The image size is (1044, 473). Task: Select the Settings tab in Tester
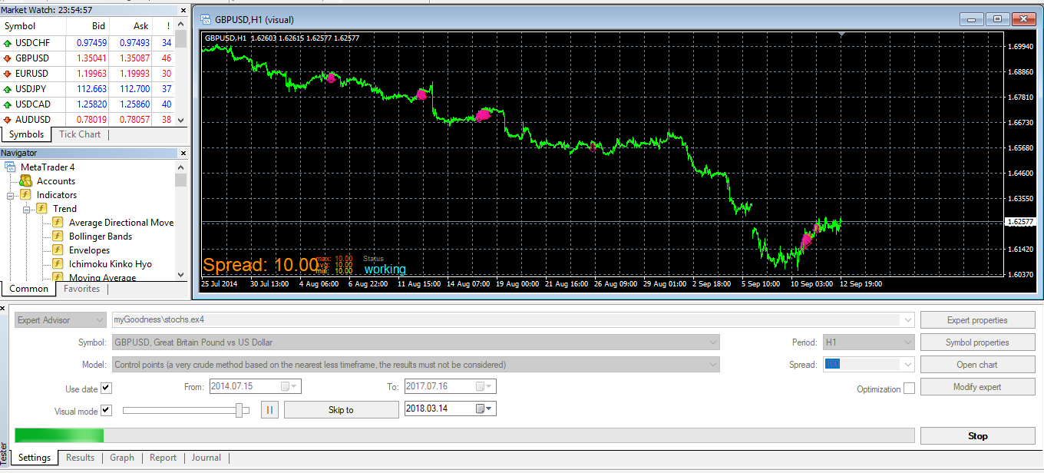tap(35, 458)
